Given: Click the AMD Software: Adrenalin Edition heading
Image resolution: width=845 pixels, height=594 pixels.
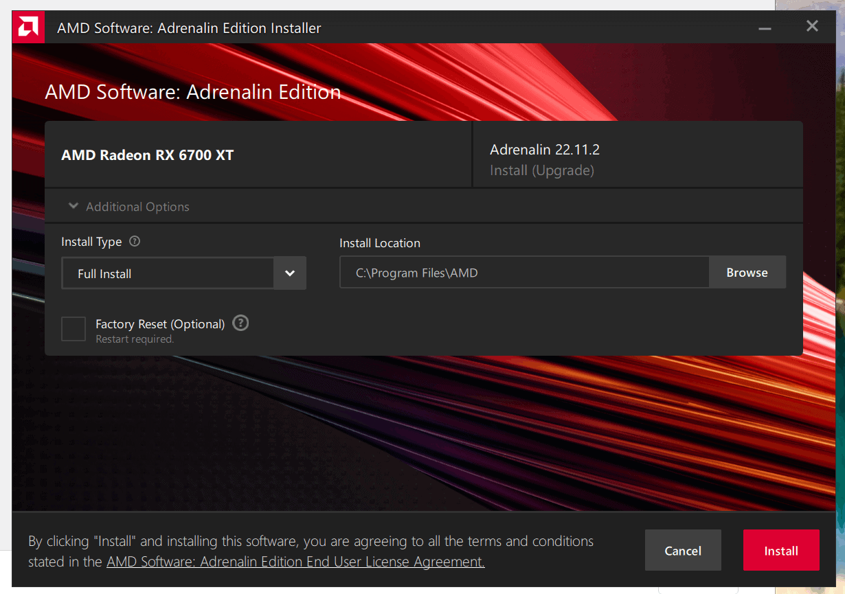Looking at the screenshot, I should (x=192, y=91).
